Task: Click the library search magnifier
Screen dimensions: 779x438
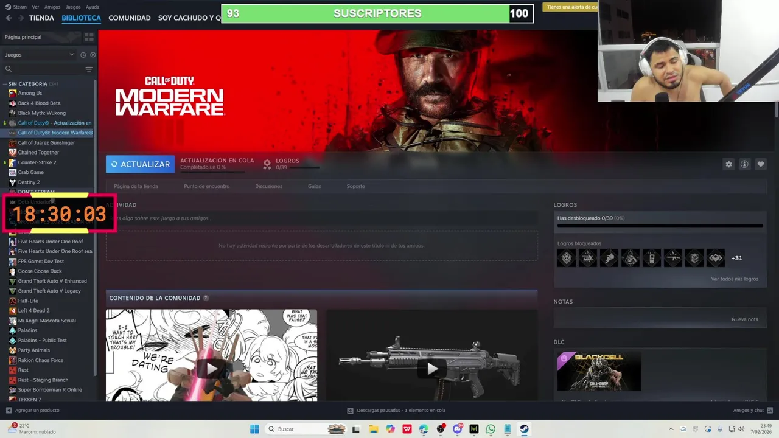Action: click(x=9, y=69)
